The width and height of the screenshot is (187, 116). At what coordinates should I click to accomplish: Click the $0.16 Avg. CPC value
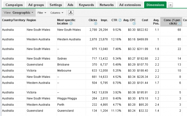(x=132, y=39)
